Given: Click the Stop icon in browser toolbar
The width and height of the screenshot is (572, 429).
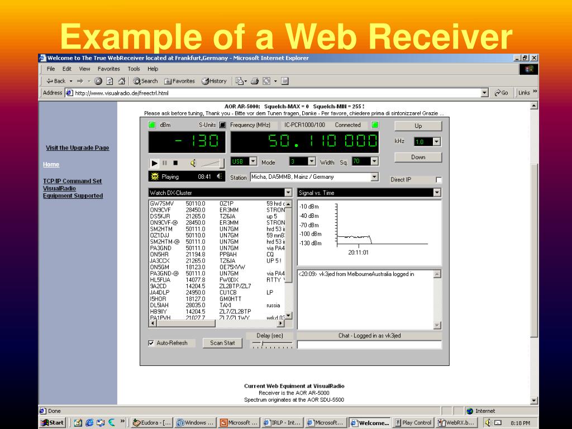Looking at the screenshot, I should pyautogui.click(x=98, y=81).
